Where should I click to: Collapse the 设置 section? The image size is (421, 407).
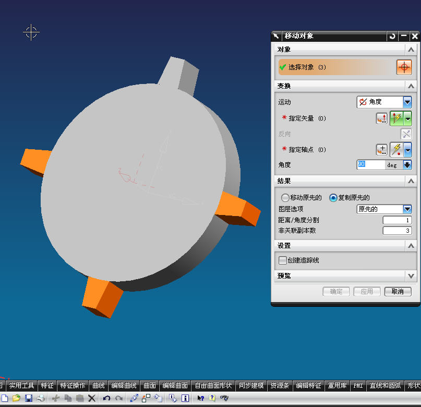pos(411,246)
